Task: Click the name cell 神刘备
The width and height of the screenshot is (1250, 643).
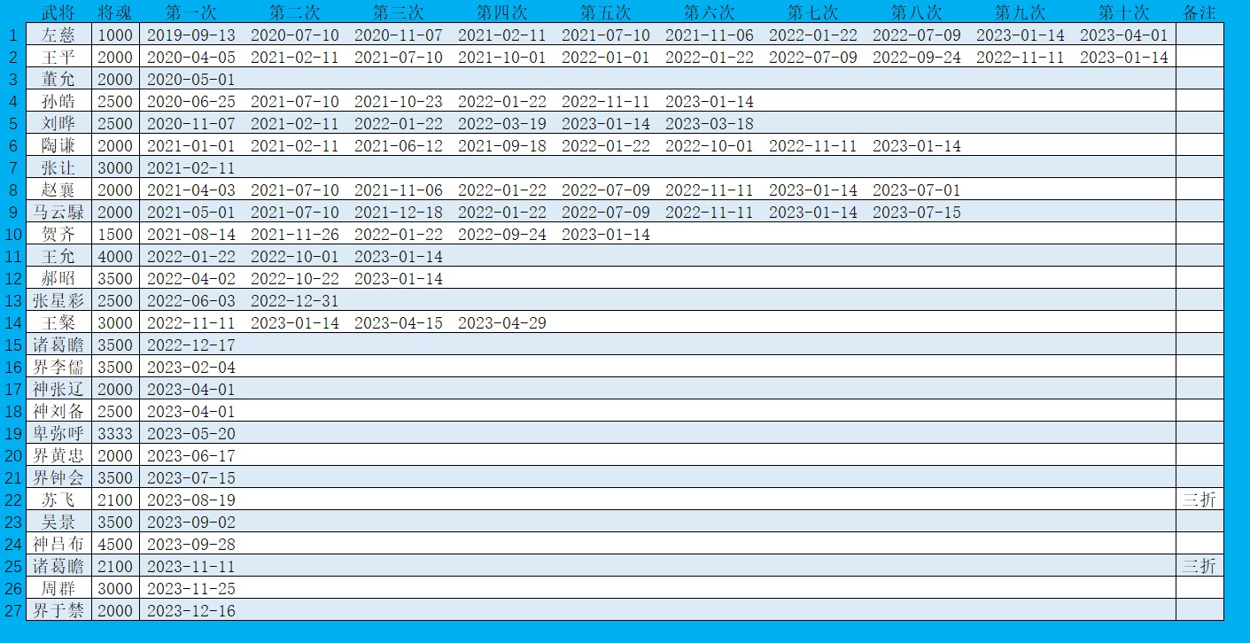Action: pyautogui.click(x=58, y=412)
